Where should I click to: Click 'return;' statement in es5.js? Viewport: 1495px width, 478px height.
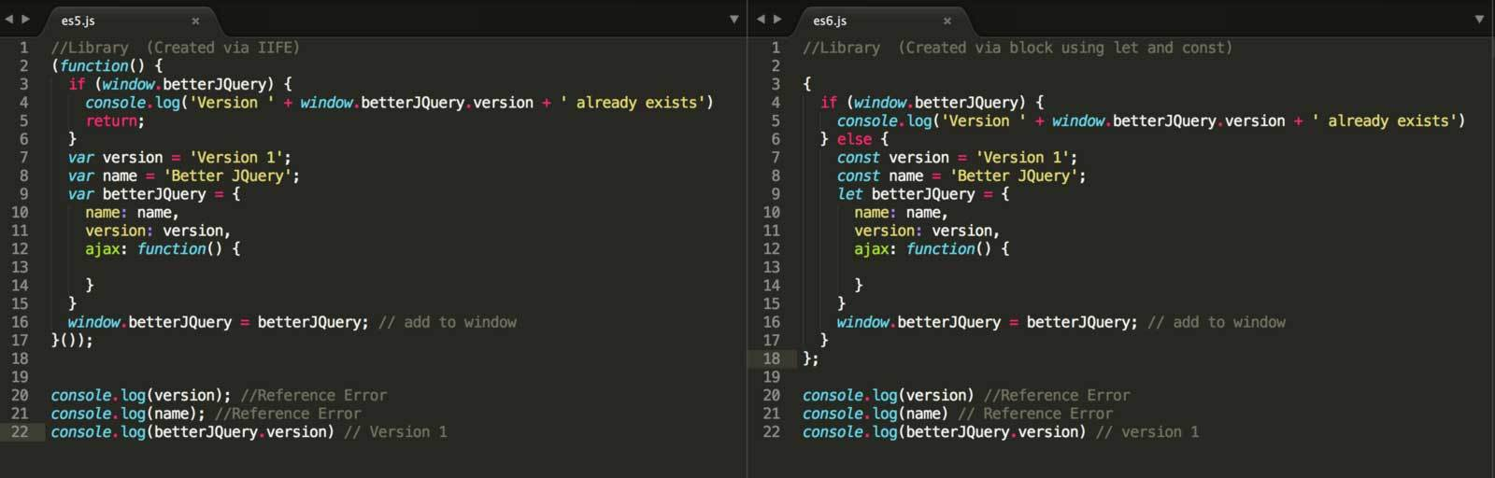pyautogui.click(x=115, y=120)
